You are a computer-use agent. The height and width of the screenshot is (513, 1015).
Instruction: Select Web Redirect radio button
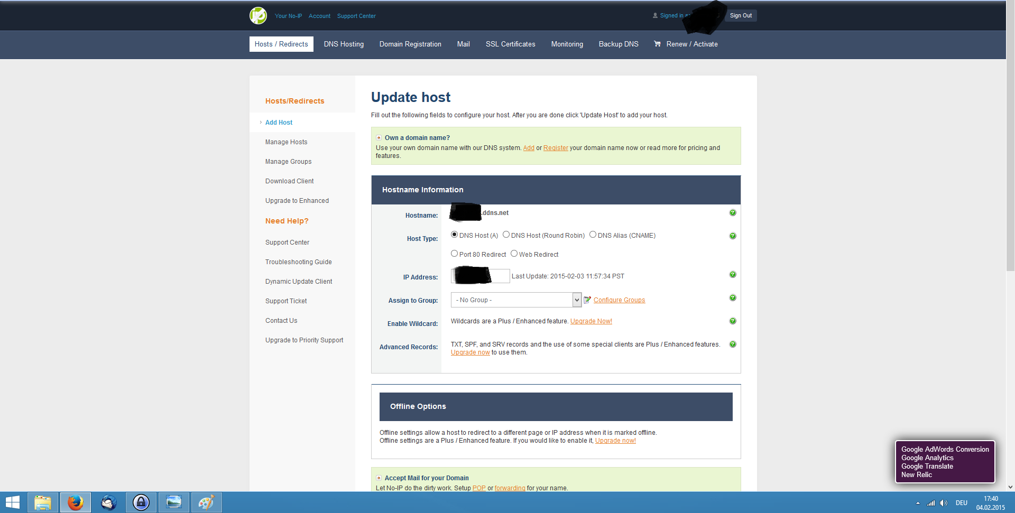(514, 254)
